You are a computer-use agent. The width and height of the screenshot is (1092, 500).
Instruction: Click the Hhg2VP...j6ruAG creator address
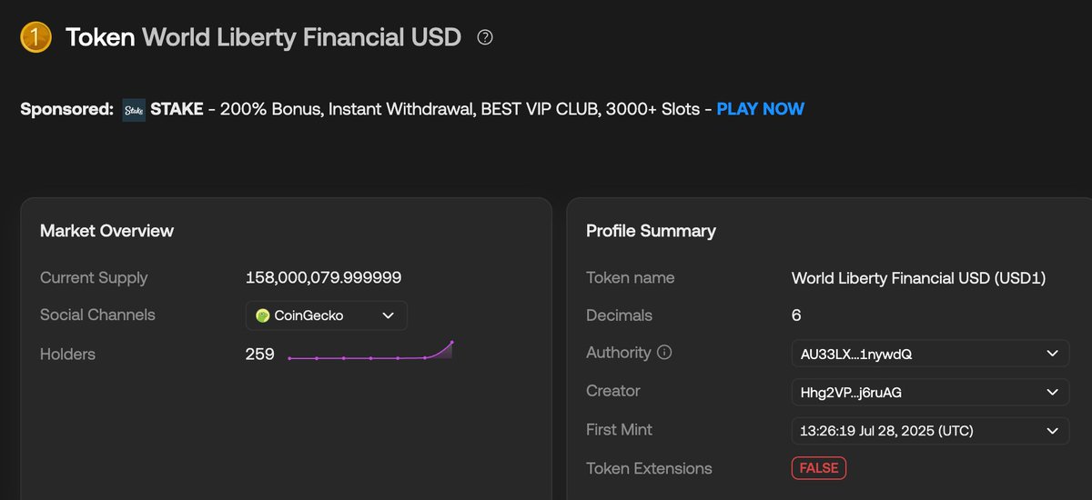851,392
